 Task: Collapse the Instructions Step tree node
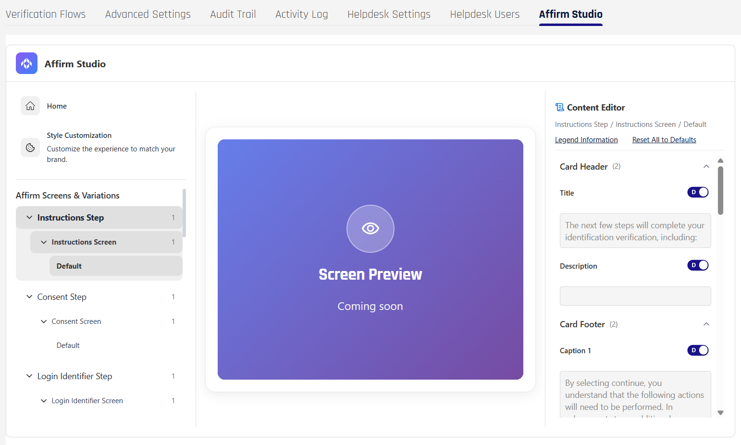[x=29, y=218]
